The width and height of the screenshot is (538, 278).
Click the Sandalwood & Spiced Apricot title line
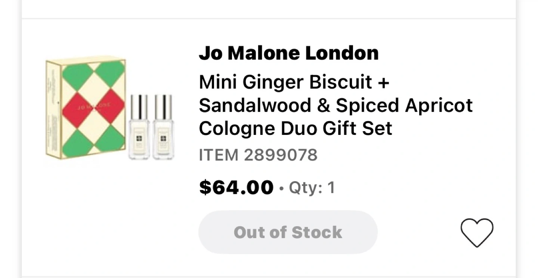(x=336, y=105)
